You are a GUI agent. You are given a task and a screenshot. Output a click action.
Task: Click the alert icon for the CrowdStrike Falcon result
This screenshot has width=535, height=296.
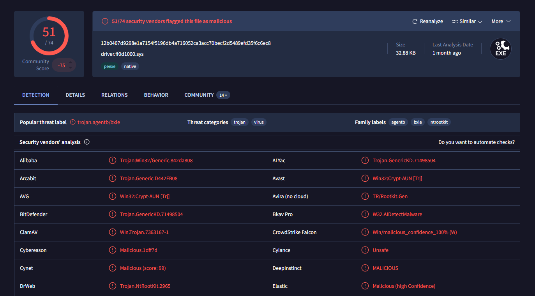365,232
